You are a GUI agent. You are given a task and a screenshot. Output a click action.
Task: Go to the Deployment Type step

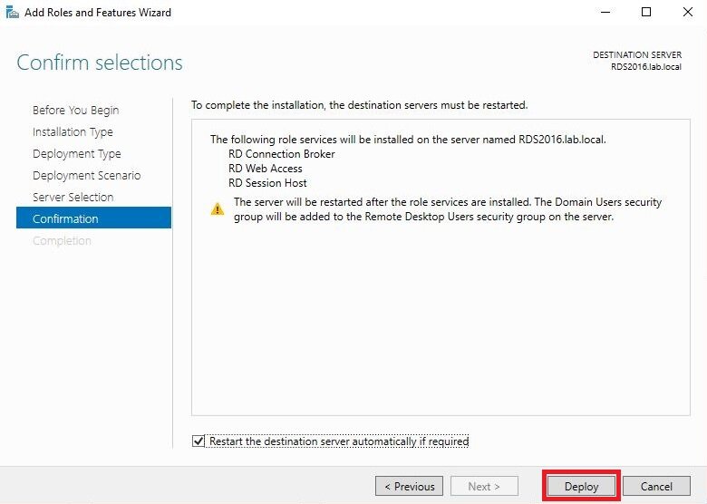point(77,153)
